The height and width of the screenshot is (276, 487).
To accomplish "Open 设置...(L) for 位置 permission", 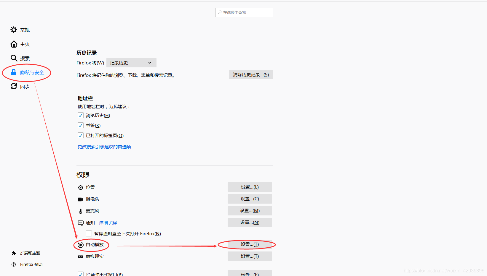I will click(250, 187).
